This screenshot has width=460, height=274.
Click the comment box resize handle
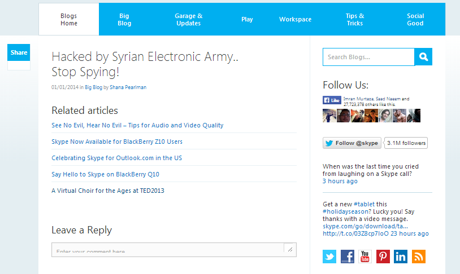290,249
